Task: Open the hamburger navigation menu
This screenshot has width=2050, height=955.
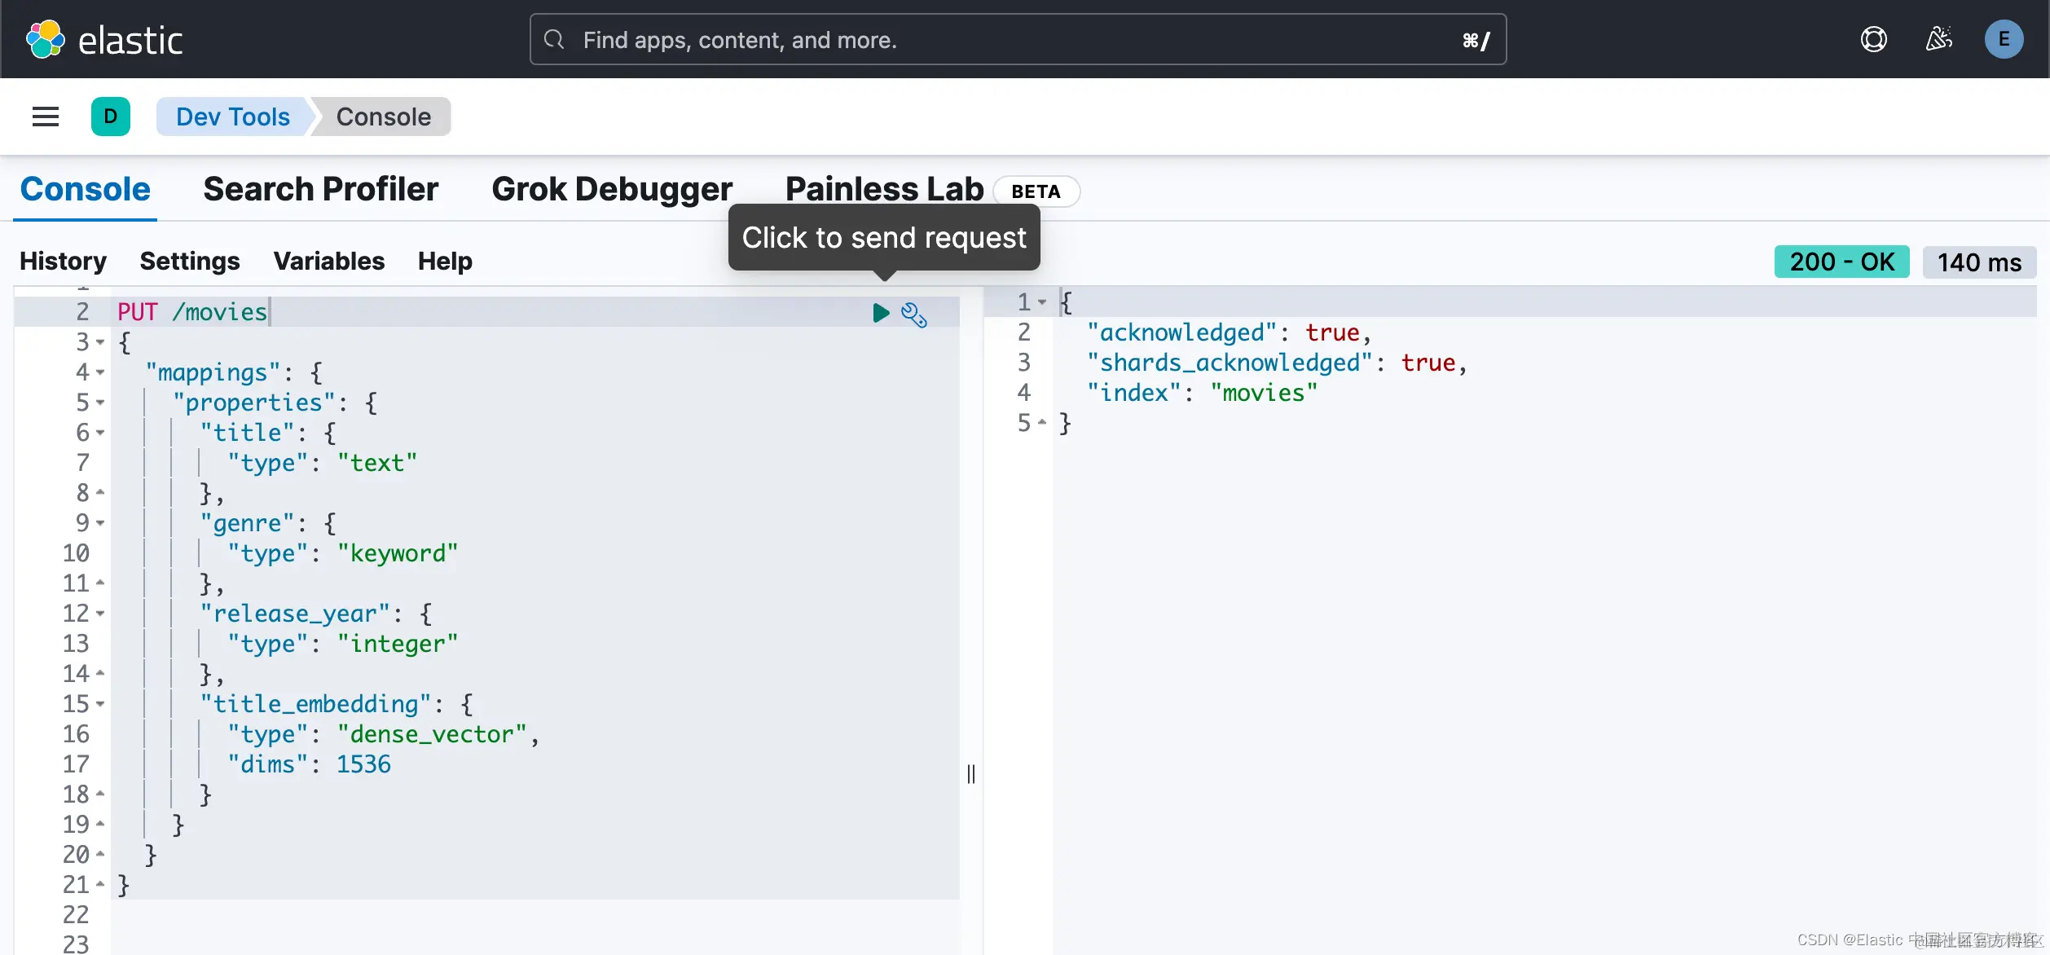Action: click(x=46, y=117)
